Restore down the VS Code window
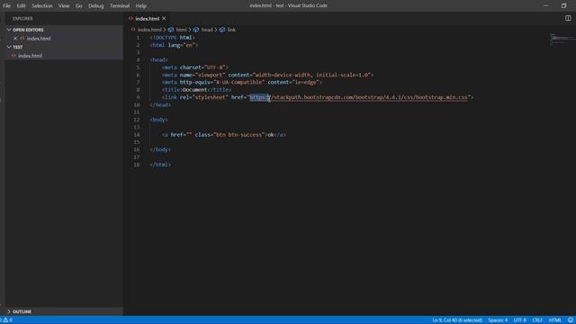The width and height of the screenshot is (576, 324). 564,6
